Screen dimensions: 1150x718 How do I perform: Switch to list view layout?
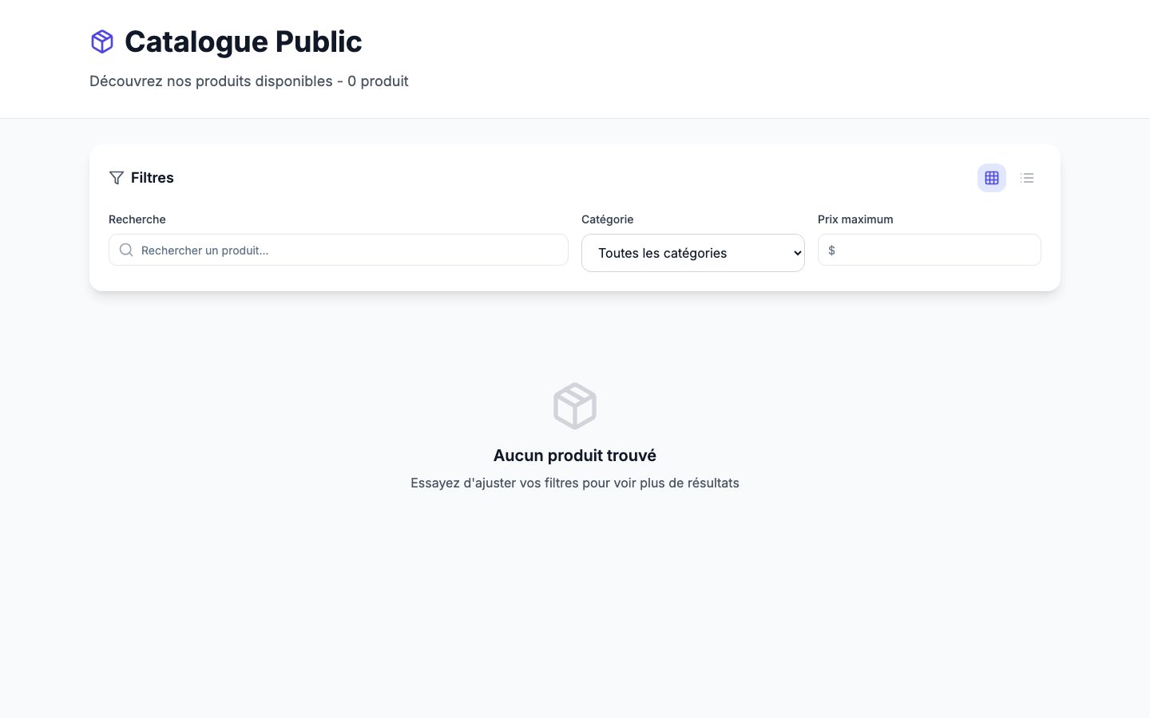pyautogui.click(x=1027, y=178)
